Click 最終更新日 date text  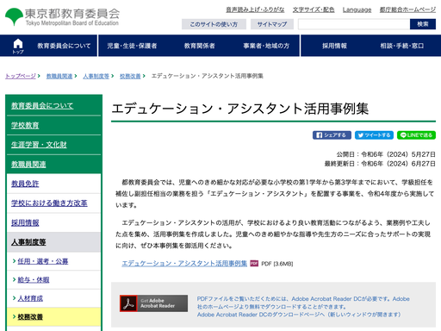point(380,164)
